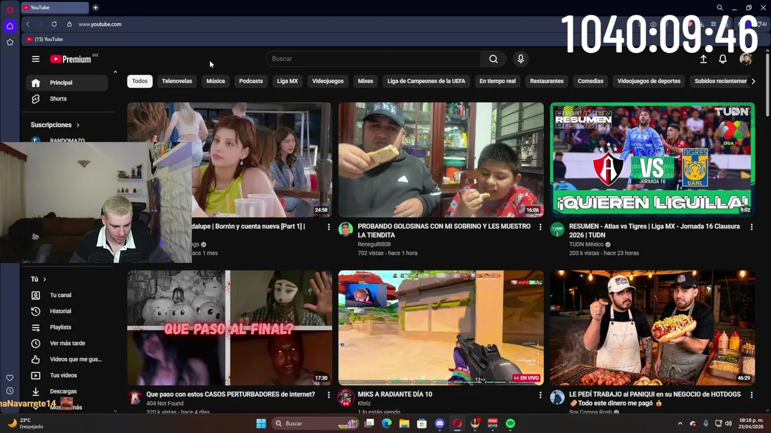Select the En tiempo real chip

tap(498, 81)
